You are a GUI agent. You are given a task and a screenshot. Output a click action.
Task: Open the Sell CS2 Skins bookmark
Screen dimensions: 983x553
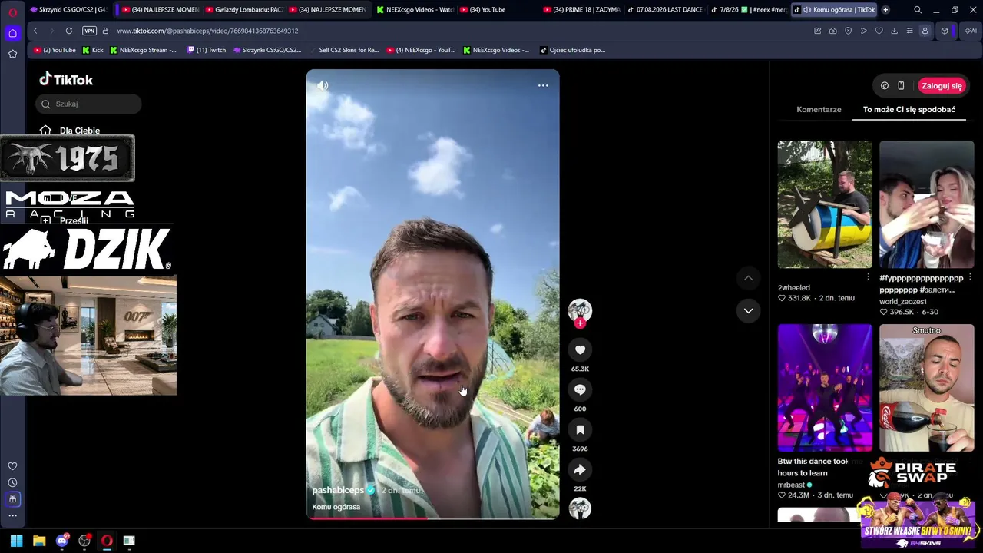(343, 50)
